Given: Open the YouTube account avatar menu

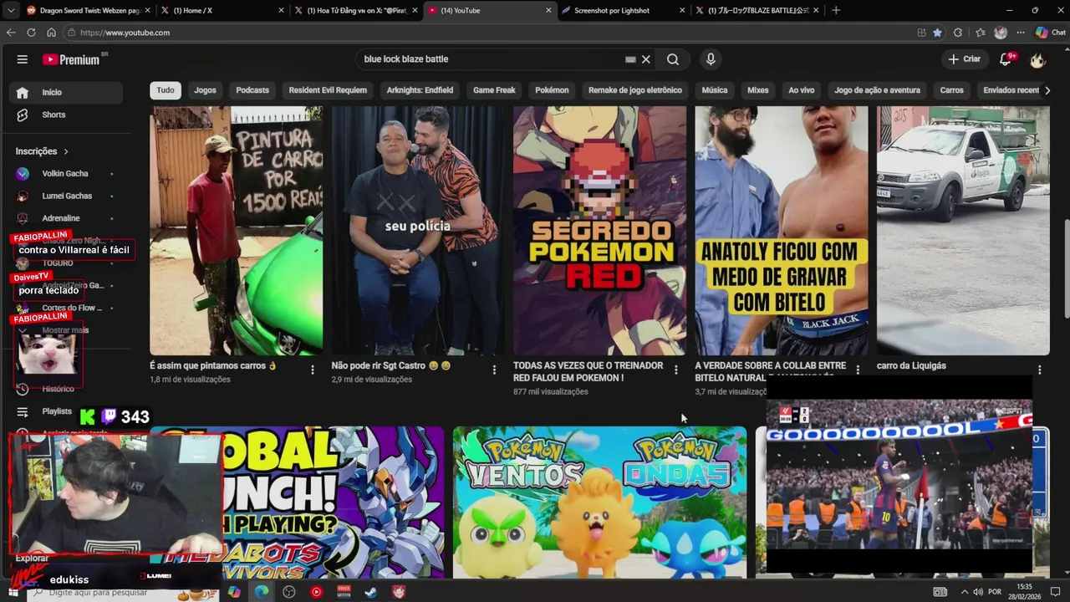Looking at the screenshot, I should coord(1037,59).
